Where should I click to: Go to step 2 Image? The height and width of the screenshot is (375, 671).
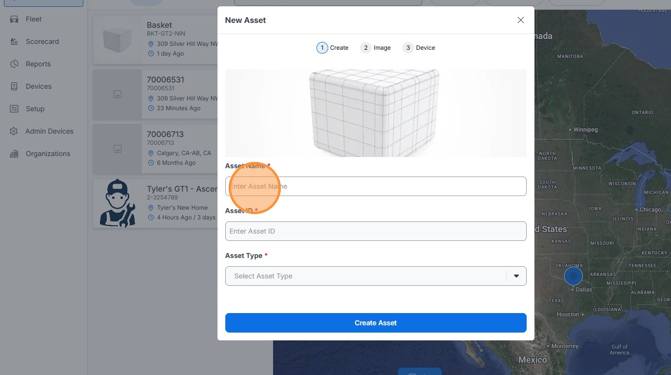click(x=375, y=48)
